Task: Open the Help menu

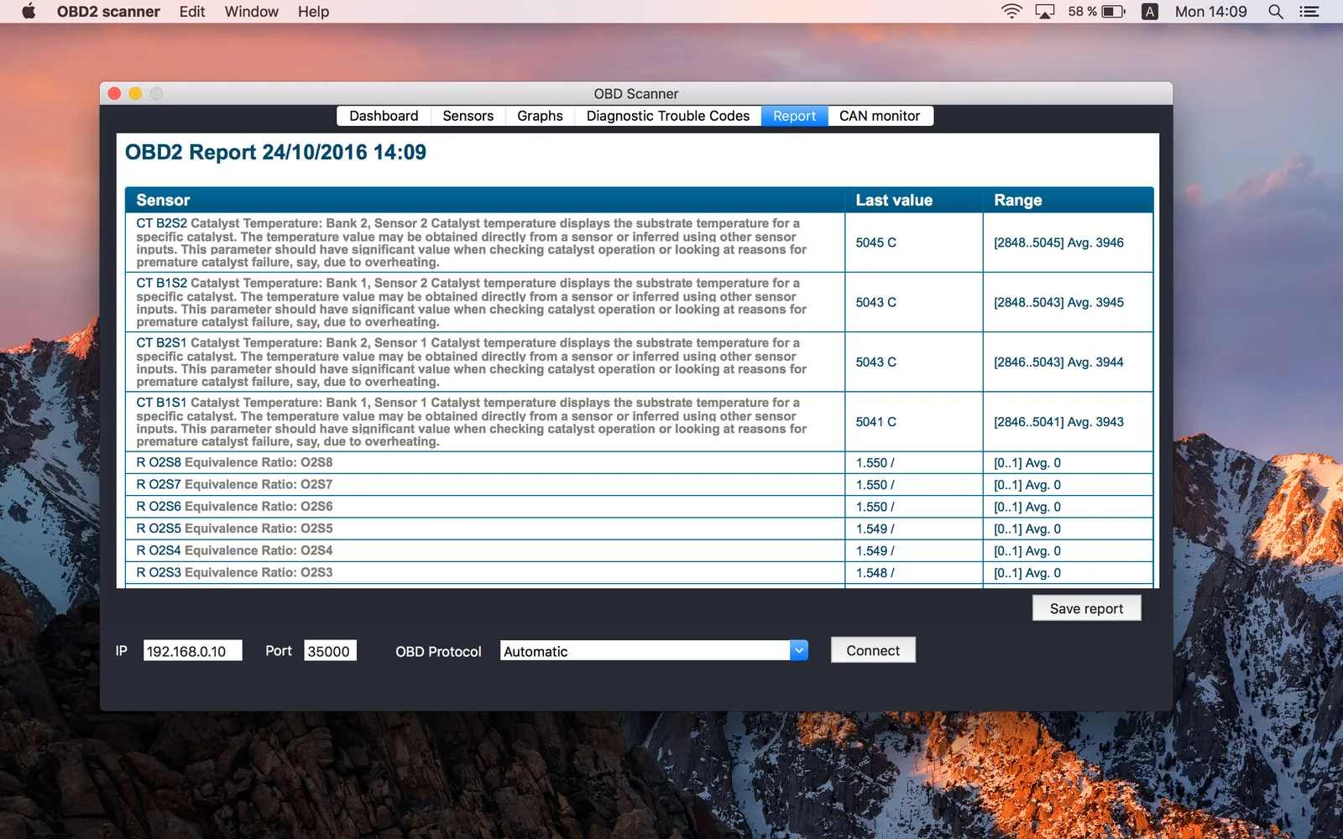Action: (313, 12)
